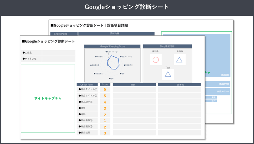Click the ●商品タイトル② row label in table

87,96
